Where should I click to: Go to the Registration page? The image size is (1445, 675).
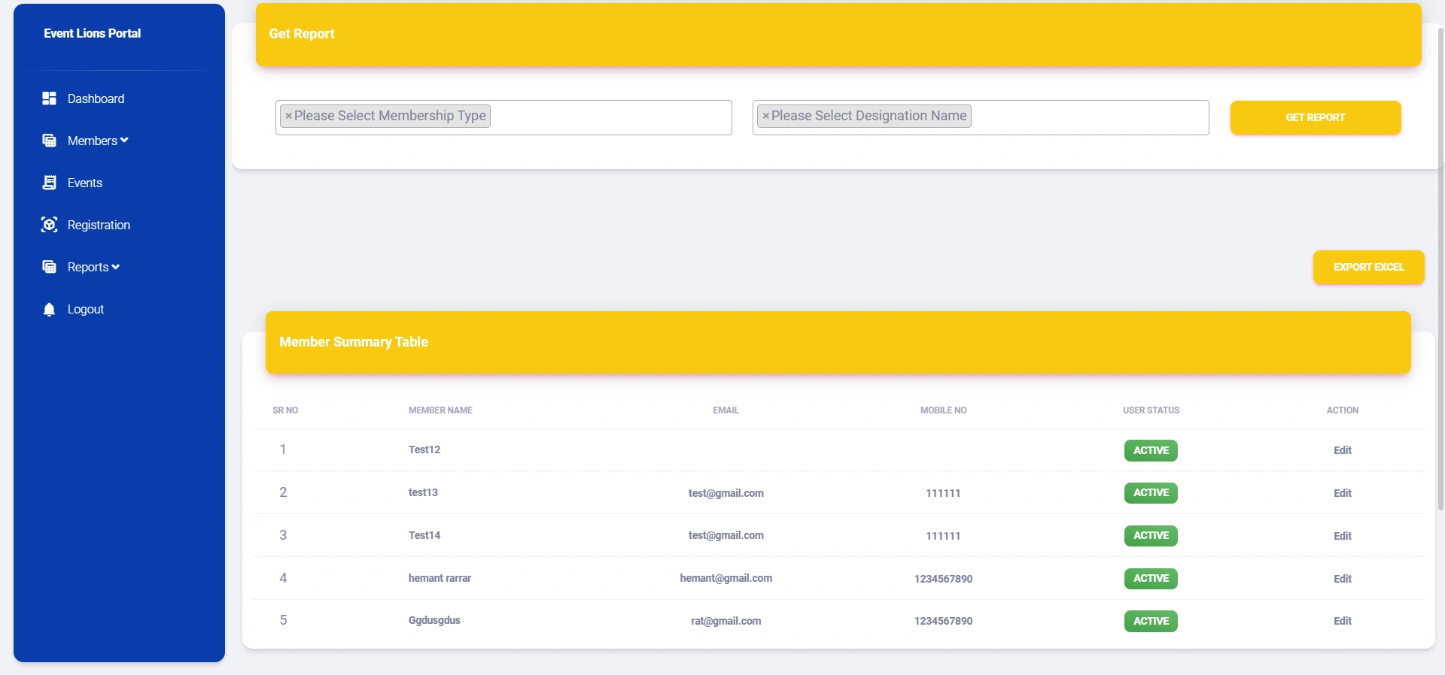99,225
